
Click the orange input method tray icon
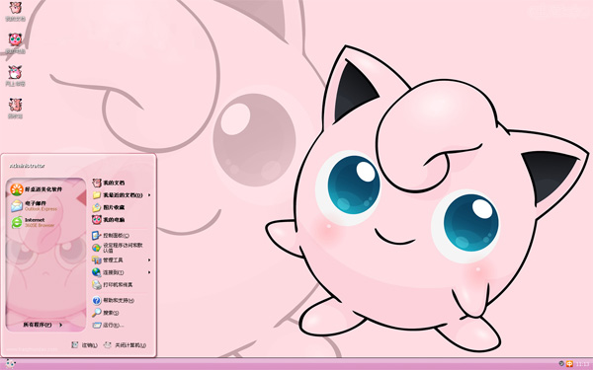click(x=569, y=364)
